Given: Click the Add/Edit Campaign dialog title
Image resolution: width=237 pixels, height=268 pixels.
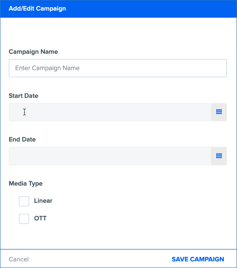Looking at the screenshot, I should (x=38, y=8).
